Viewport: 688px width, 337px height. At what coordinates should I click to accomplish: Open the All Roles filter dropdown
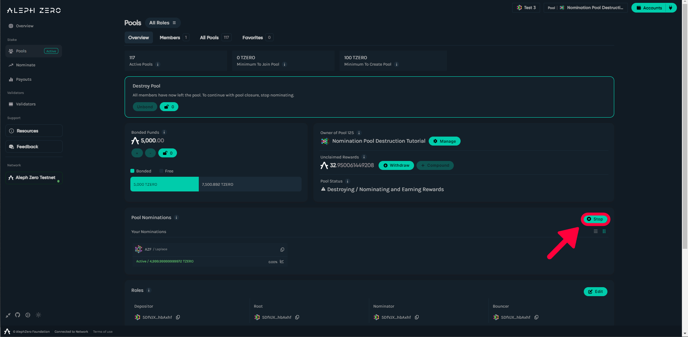163,23
